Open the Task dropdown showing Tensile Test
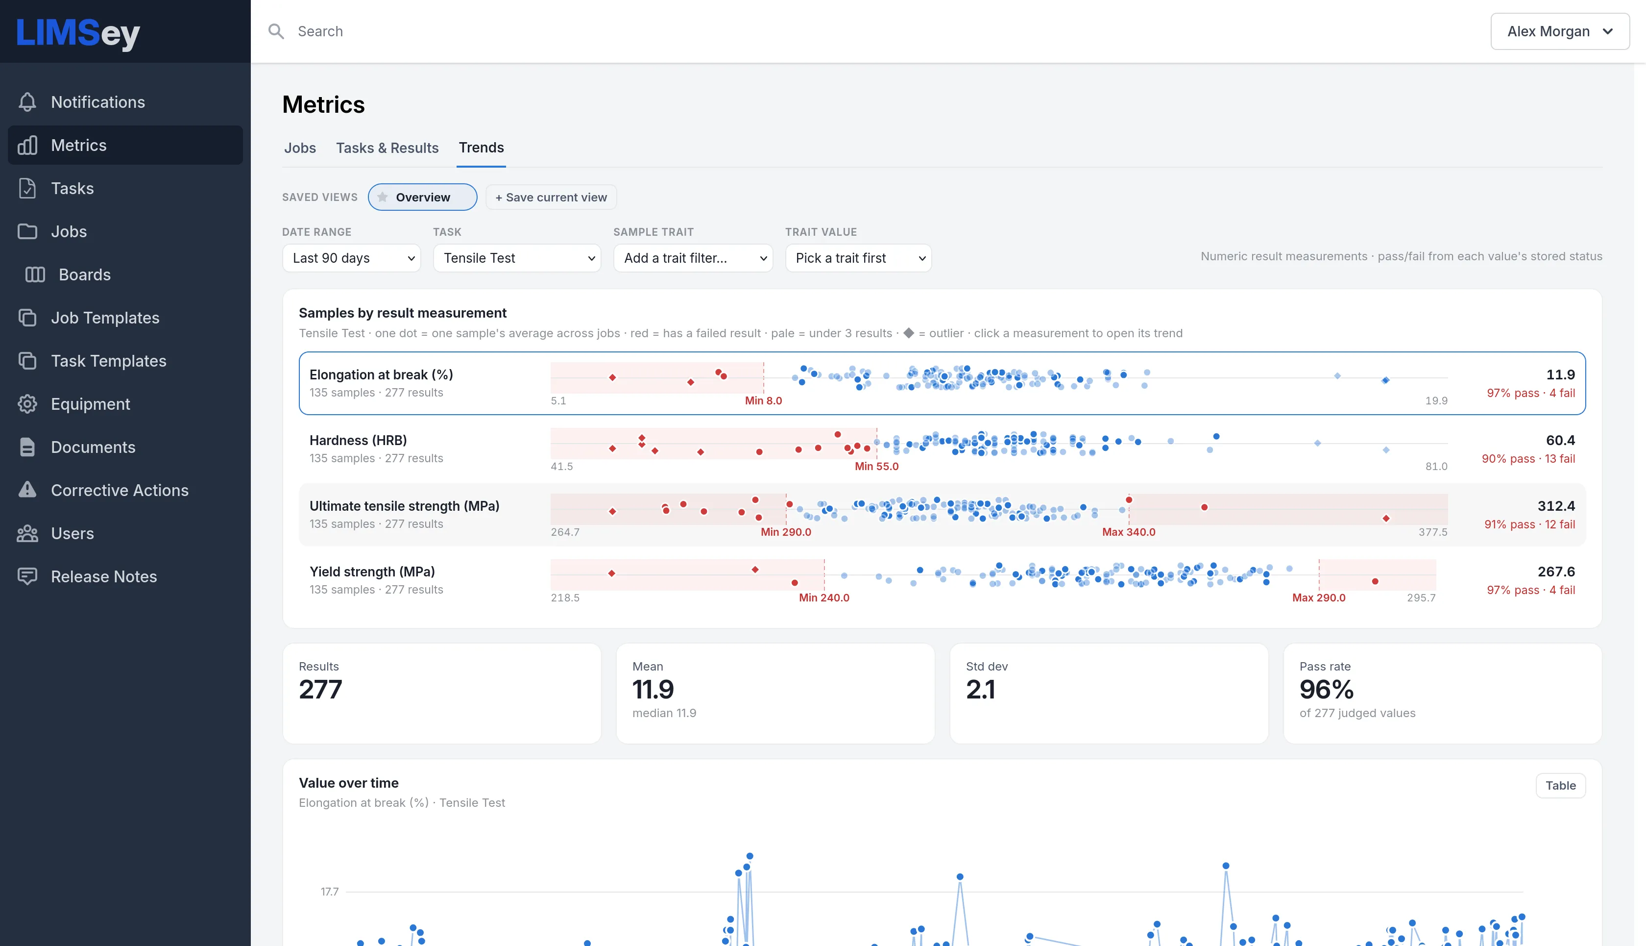The width and height of the screenshot is (1646, 946). (517, 258)
